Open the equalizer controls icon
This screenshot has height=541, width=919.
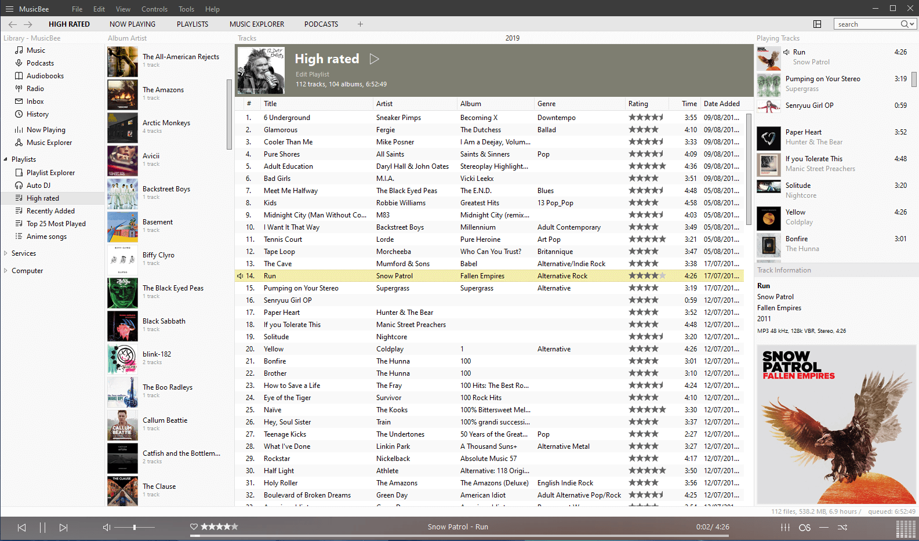pyautogui.click(x=785, y=527)
